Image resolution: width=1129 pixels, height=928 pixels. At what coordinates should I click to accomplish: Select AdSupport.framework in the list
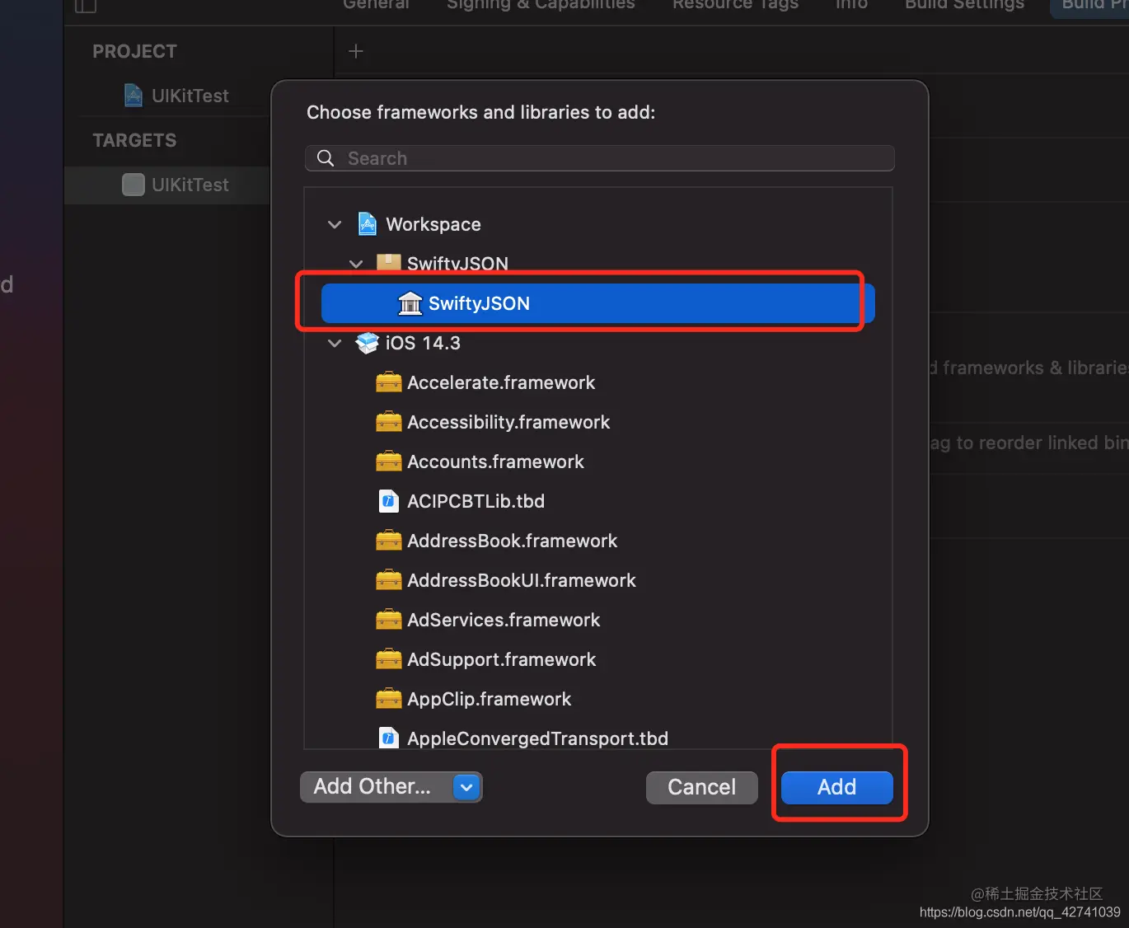tap(501, 659)
